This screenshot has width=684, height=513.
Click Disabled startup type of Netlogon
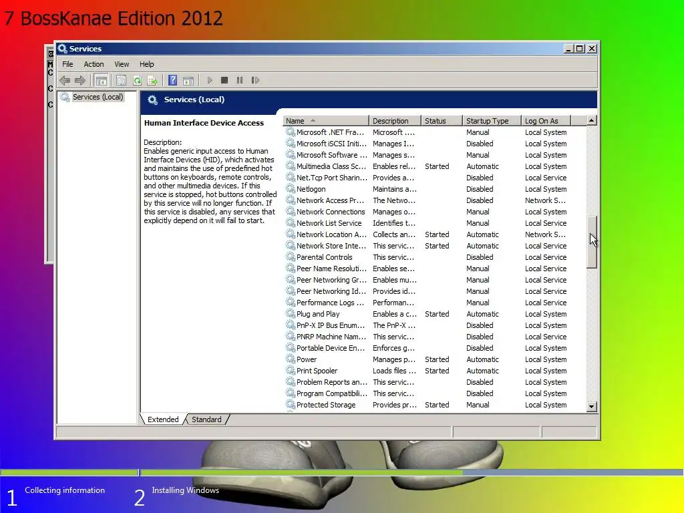point(480,189)
